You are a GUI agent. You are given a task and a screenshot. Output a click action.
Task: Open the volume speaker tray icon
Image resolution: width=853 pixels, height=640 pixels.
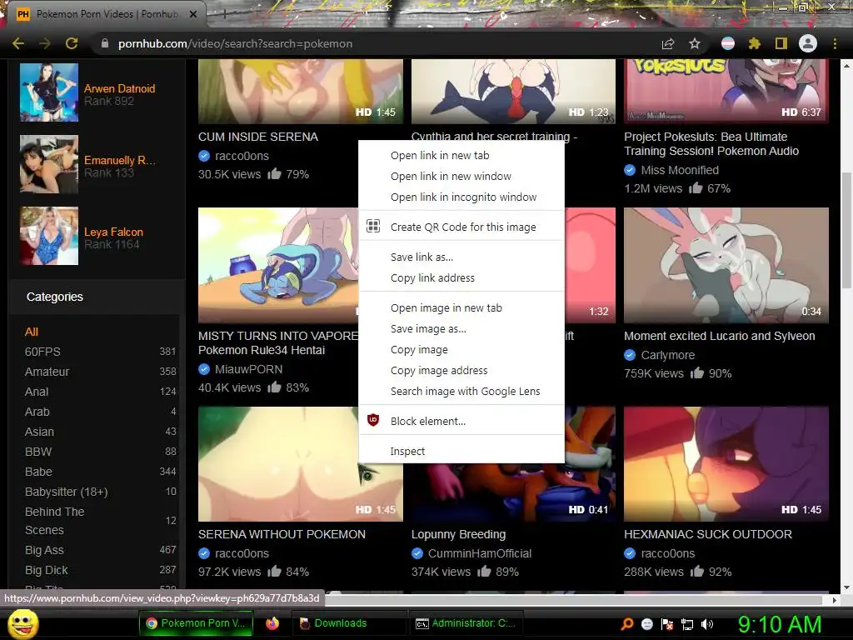coord(707,623)
